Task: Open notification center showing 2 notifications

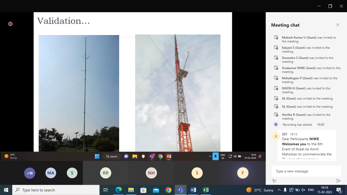Action: [339, 190]
